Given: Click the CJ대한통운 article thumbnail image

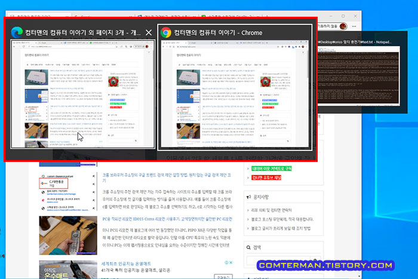Looking at the screenshot, I should tap(68, 192).
